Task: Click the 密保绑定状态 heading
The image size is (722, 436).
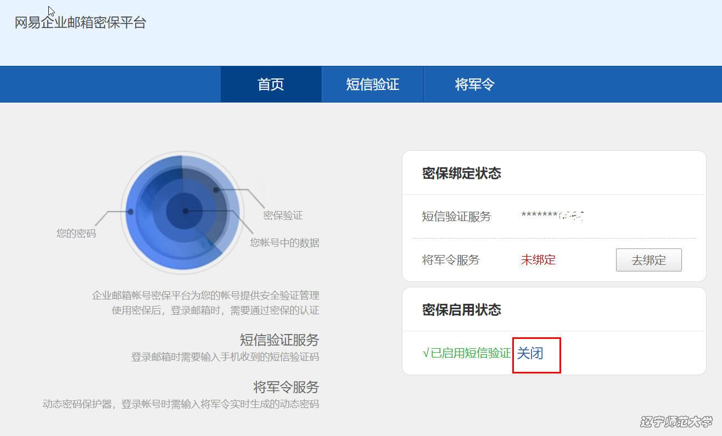Action: click(461, 173)
